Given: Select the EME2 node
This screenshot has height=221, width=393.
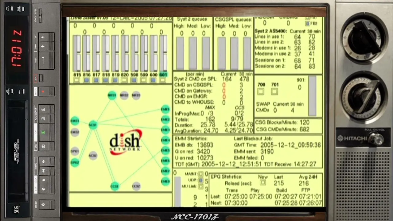Looking at the screenshot, I should point(165,120).
